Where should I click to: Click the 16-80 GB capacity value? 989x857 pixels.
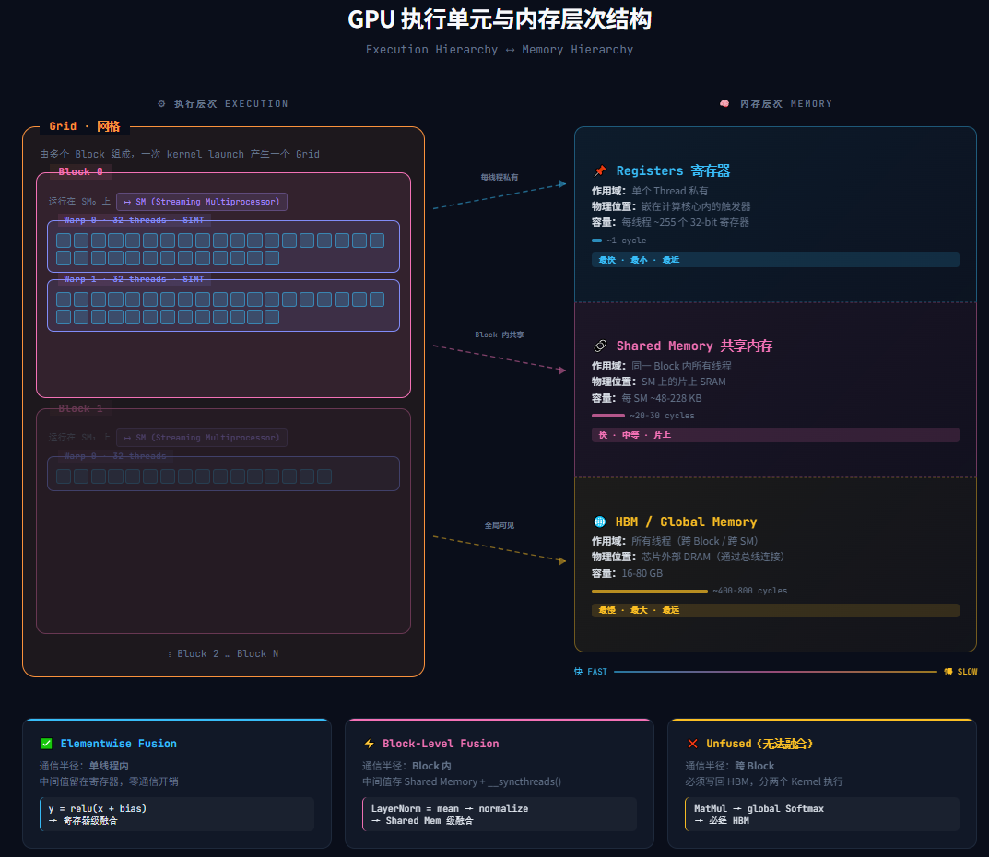pyautogui.click(x=642, y=573)
